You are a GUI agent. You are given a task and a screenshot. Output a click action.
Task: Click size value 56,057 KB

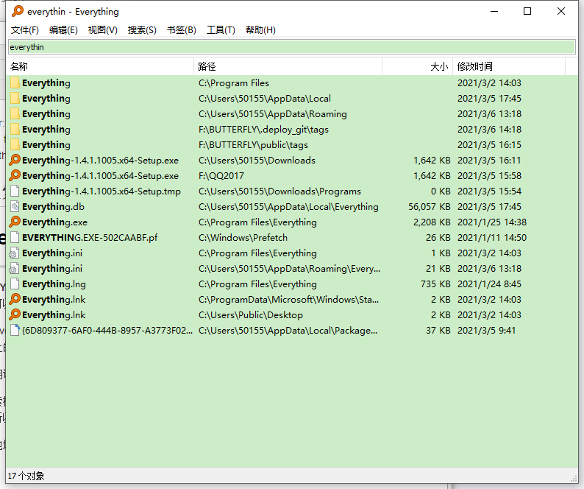pos(430,207)
